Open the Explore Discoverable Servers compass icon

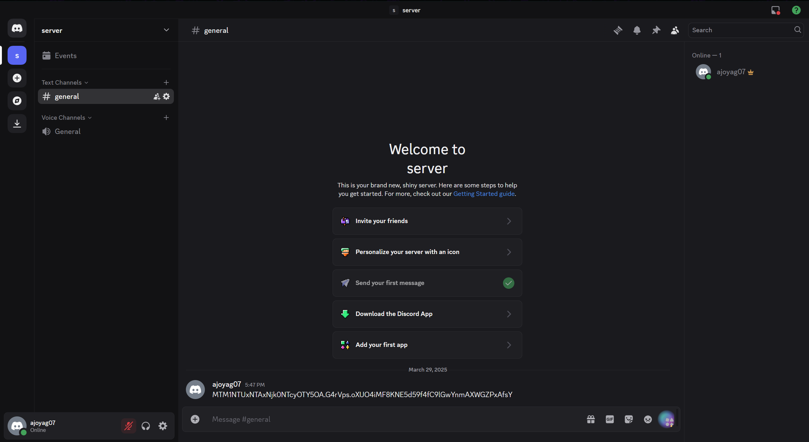pyautogui.click(x=16, y=101)
